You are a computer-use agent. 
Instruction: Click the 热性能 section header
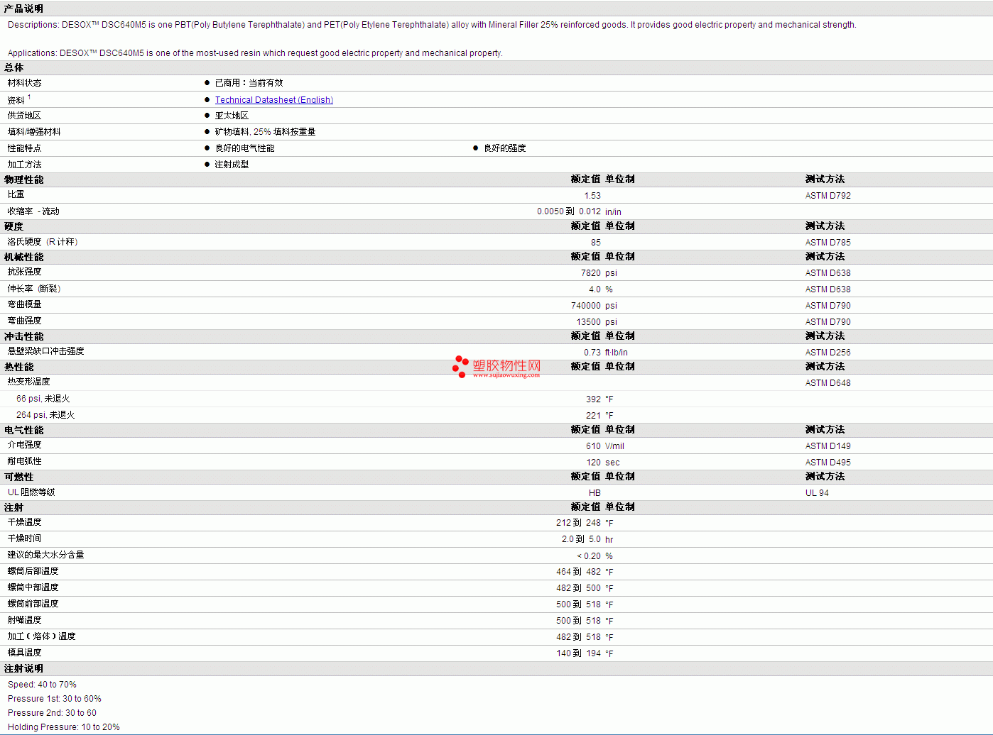pyautogui.click(x=18, y=367)
